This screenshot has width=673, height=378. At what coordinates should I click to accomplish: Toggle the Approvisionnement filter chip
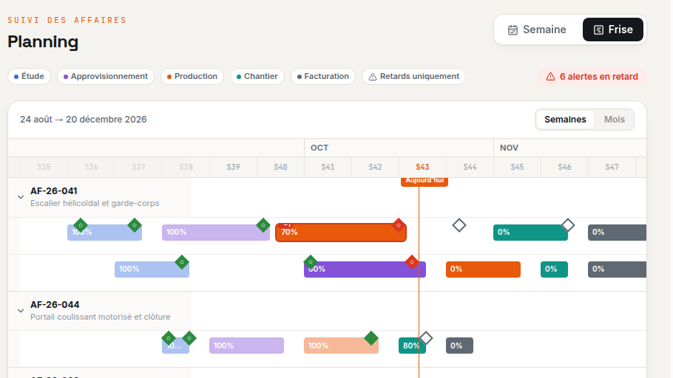(106, 76)
